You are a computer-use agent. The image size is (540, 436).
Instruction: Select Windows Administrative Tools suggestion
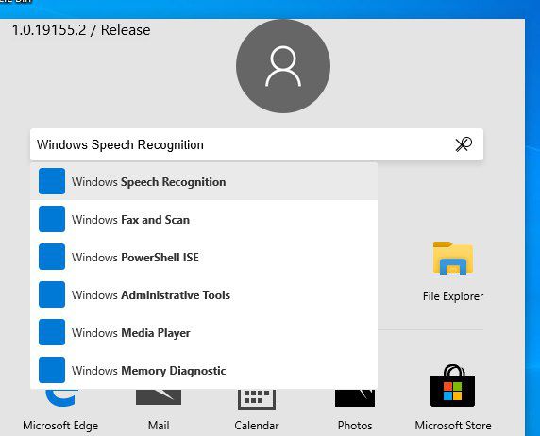tap(204, 294)
